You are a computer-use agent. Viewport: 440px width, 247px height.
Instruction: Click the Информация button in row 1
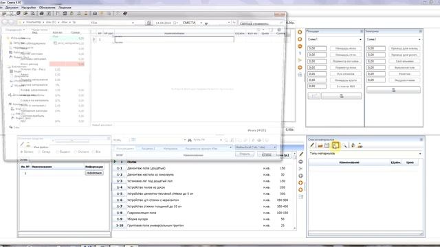pyautogui.click(x=94, y=173)
